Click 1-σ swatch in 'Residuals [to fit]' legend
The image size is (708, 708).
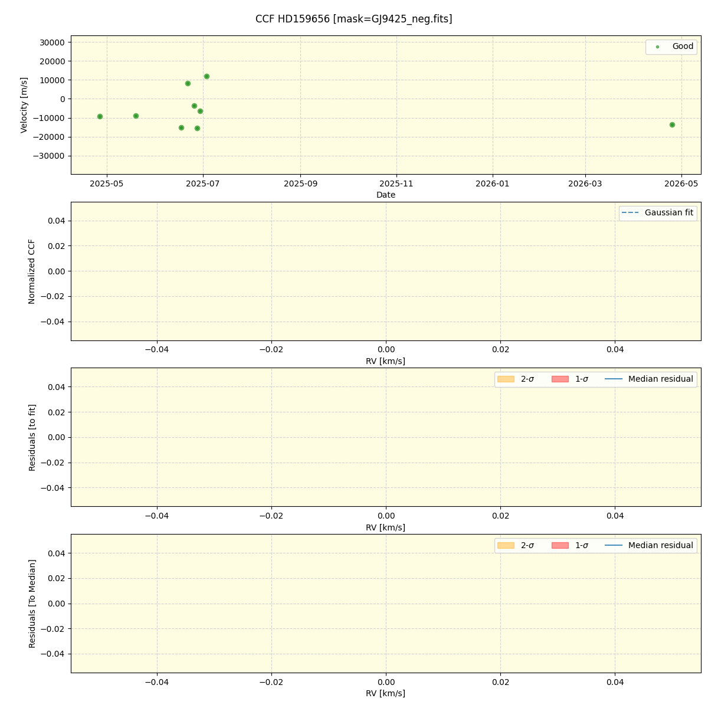click(x=560, y=379)
